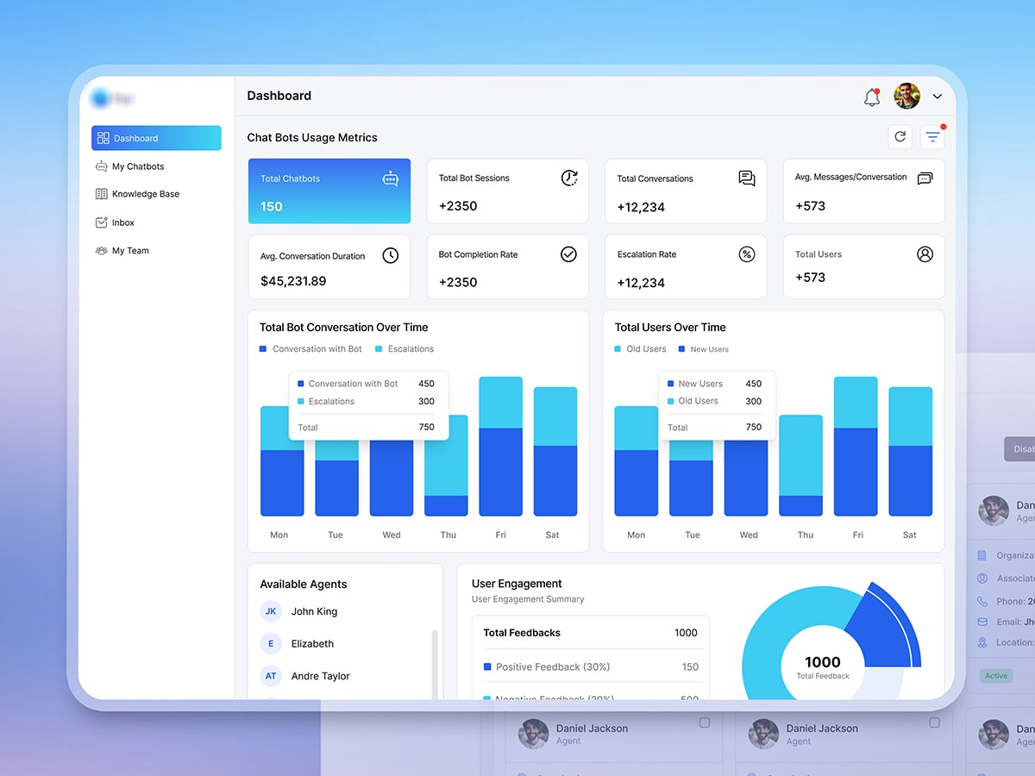1035x776 pixels.
Task: Click the Knowledge Base book icon
Action: coord(102,194)
